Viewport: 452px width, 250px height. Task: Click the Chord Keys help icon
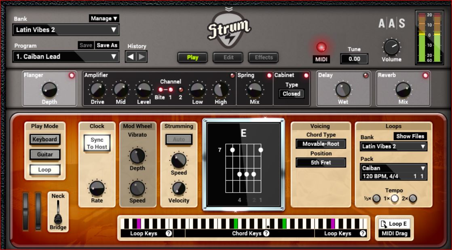pos(266,233)
